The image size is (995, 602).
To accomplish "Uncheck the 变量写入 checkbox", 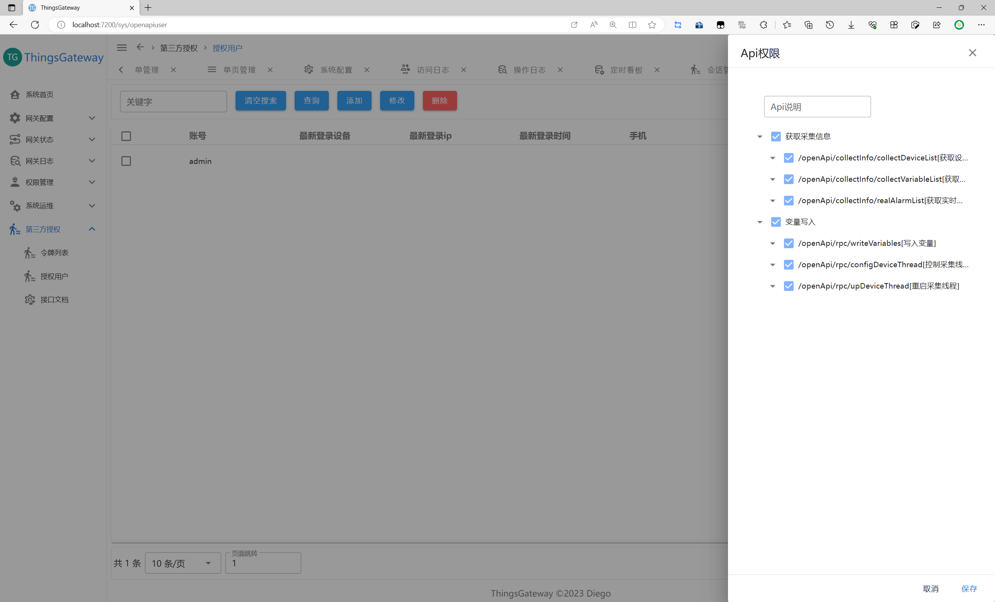I will [x=775, y=222].
